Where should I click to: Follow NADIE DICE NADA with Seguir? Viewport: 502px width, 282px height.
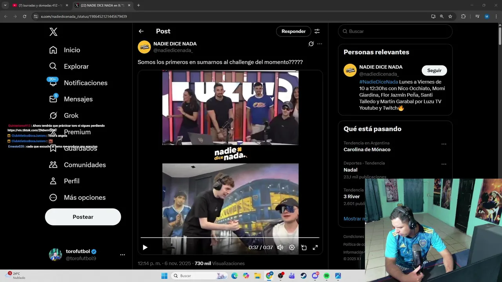(x=434, y=70)
